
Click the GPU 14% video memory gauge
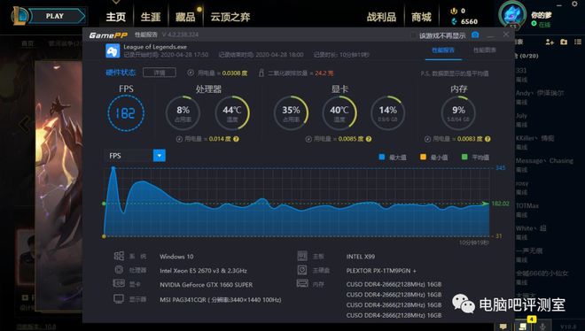click(x=388, y=113)
